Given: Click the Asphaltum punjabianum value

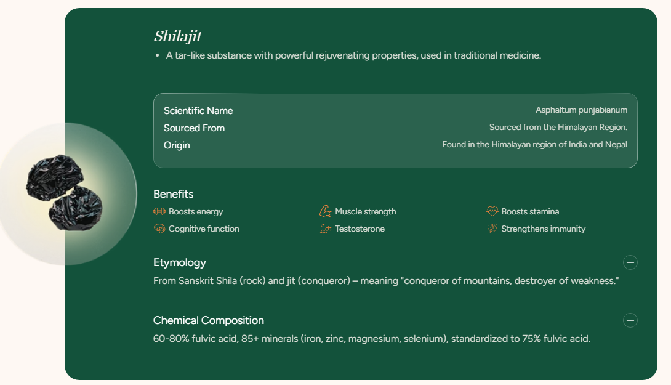Looking at the screenshot, I should click(x=581, y=110).
